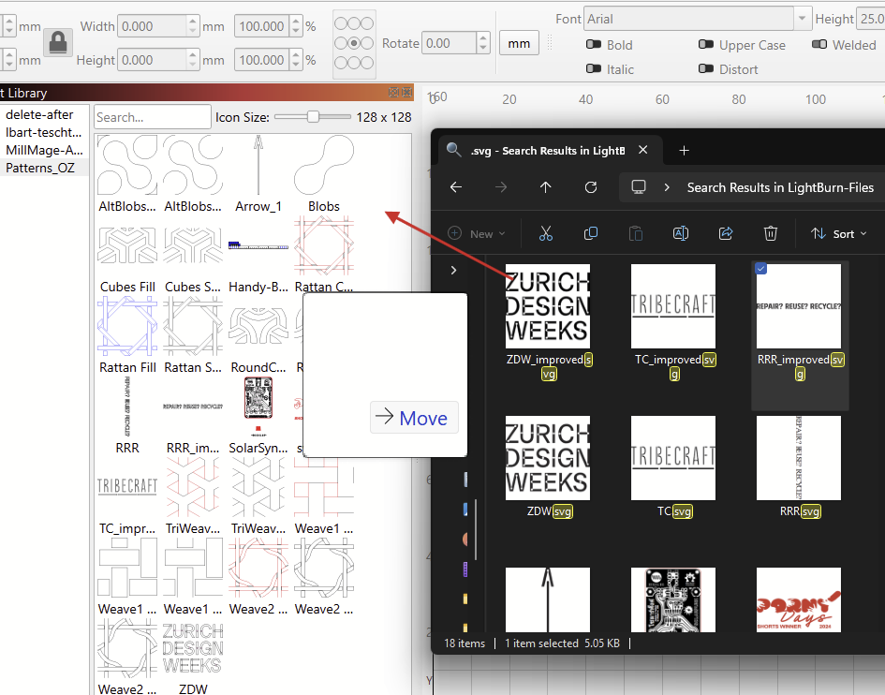Select the TC.svg file
This screenshot has width=885, height=695.
click(673, 466)
